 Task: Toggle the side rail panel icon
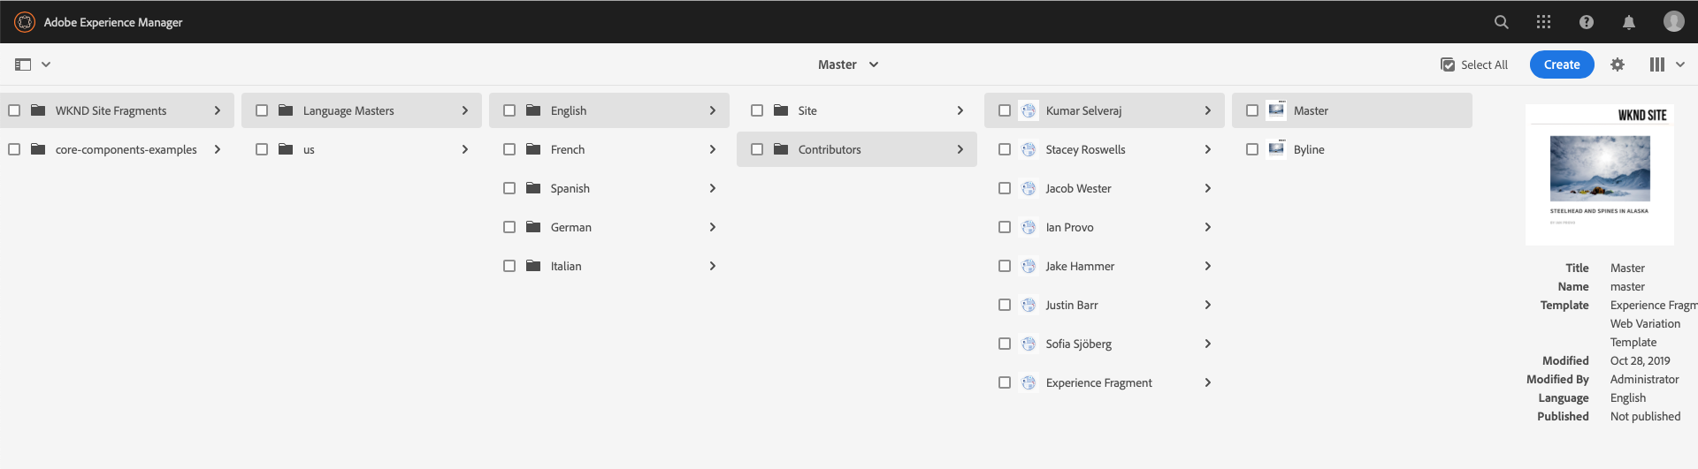23,64
